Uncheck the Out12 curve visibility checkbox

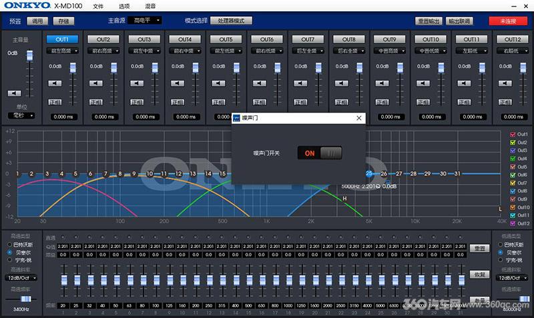click(513, 223)
